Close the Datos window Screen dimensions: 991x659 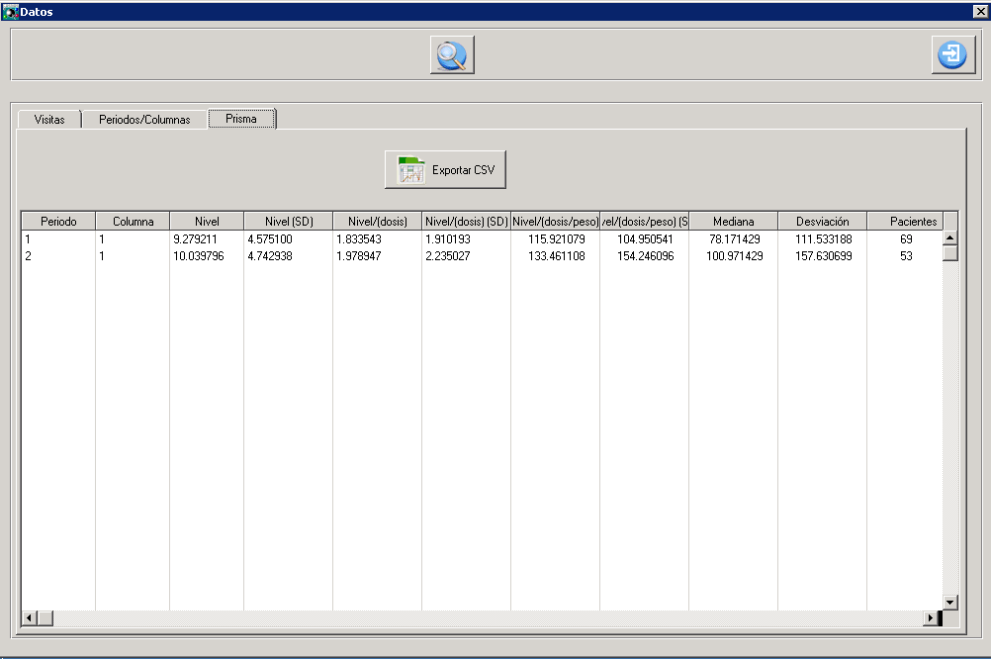click(979, 12)
